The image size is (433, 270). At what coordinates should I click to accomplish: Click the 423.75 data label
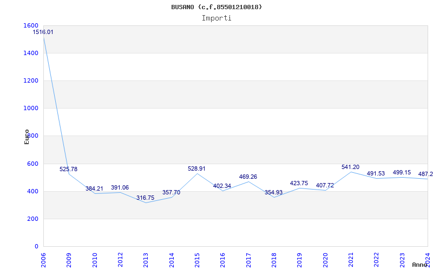tap(299, 183)
